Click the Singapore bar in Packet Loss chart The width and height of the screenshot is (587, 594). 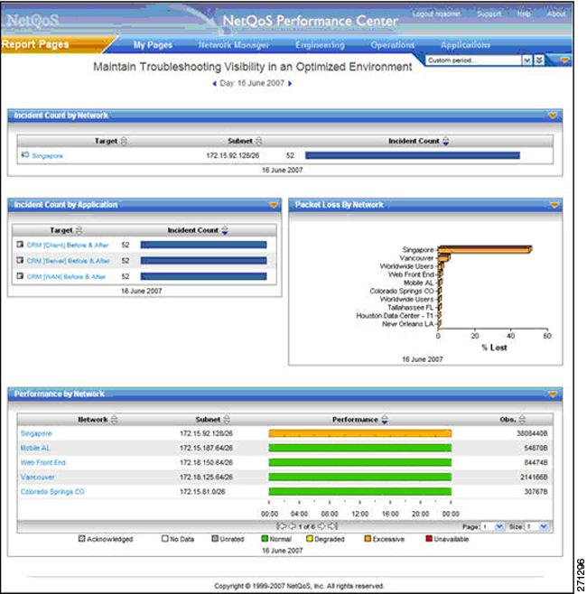point(485,249)
